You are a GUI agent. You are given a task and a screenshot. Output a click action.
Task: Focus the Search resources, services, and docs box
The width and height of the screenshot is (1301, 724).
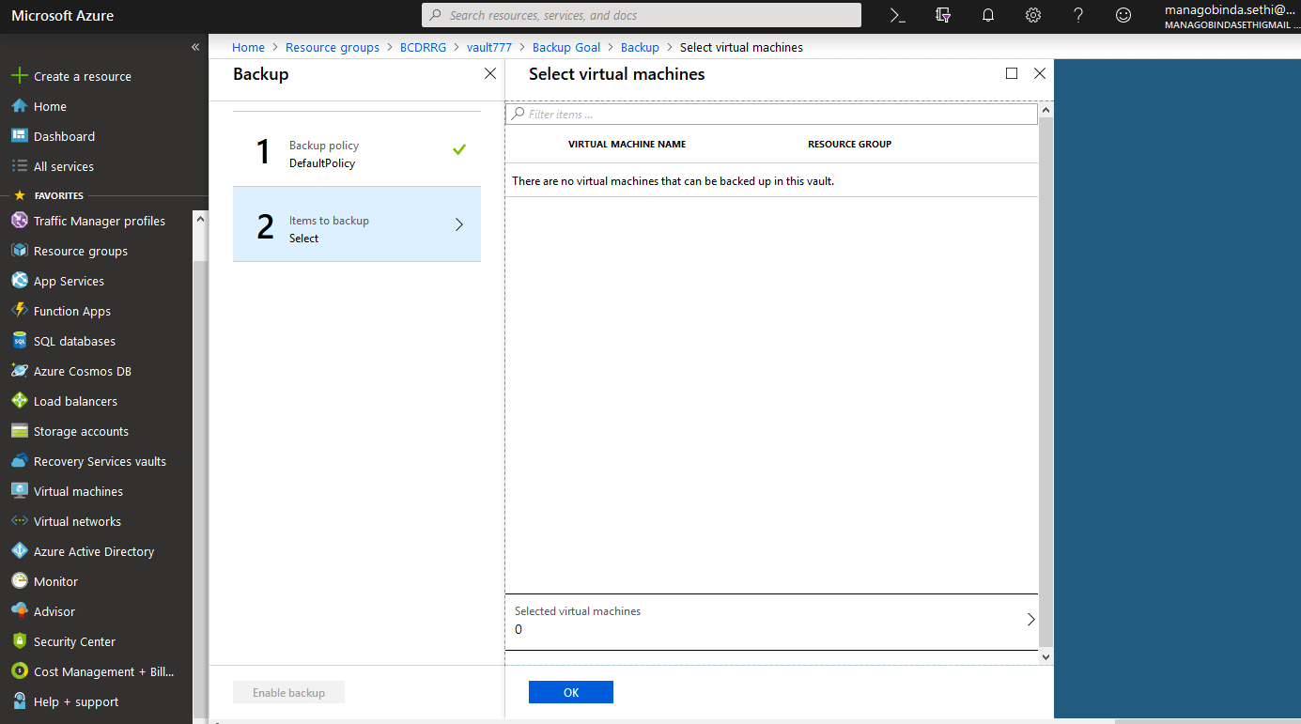coord(642,15)
